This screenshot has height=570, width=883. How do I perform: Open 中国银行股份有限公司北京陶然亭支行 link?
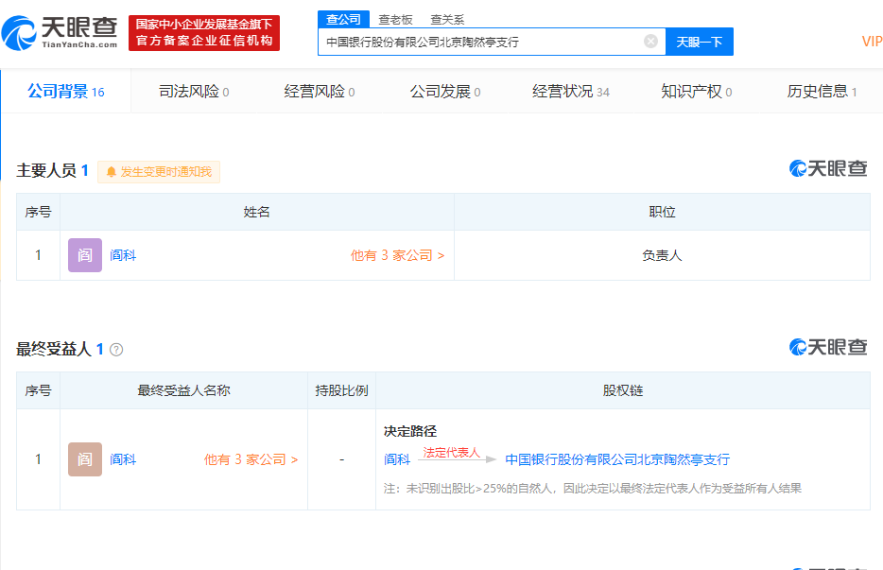pyautogui.click(x=617, y=459)
